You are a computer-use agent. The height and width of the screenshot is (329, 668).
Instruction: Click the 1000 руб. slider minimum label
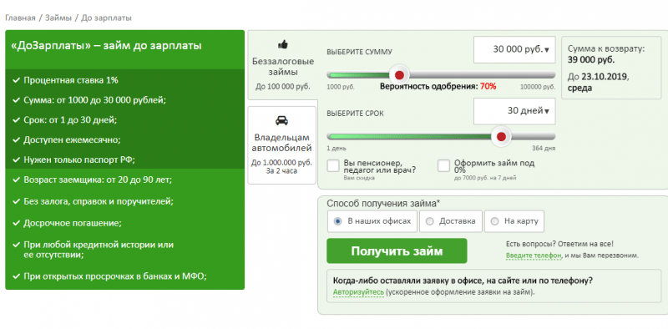(341, 87)
